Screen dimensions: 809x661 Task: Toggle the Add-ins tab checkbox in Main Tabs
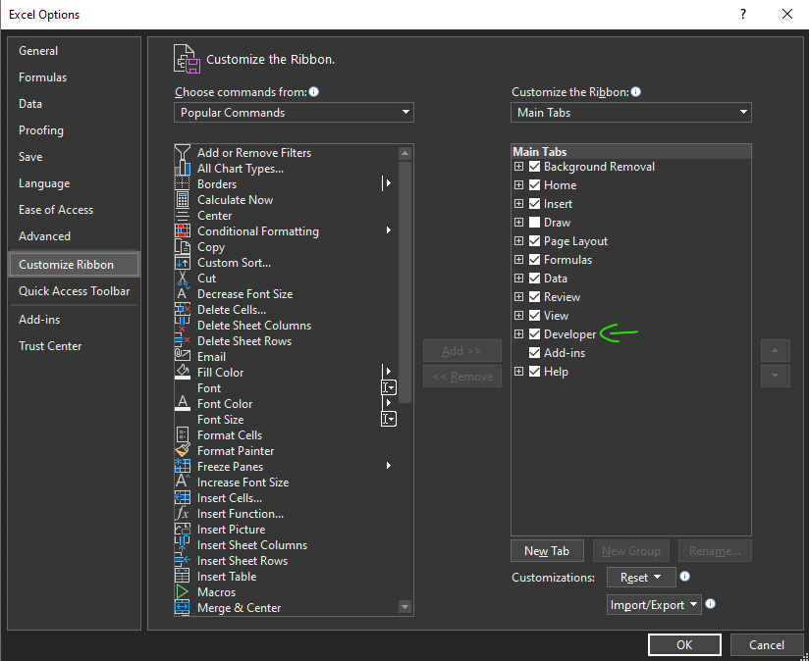pos(534,352)
